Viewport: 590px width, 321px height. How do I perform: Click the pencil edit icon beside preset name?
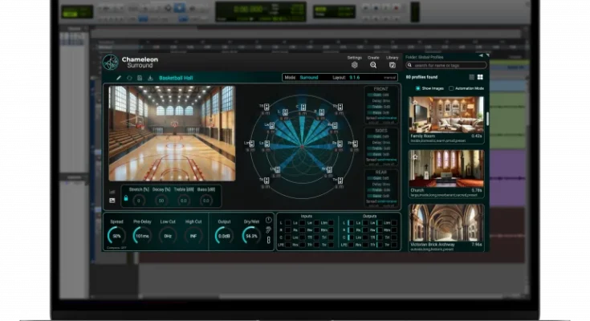119,78
